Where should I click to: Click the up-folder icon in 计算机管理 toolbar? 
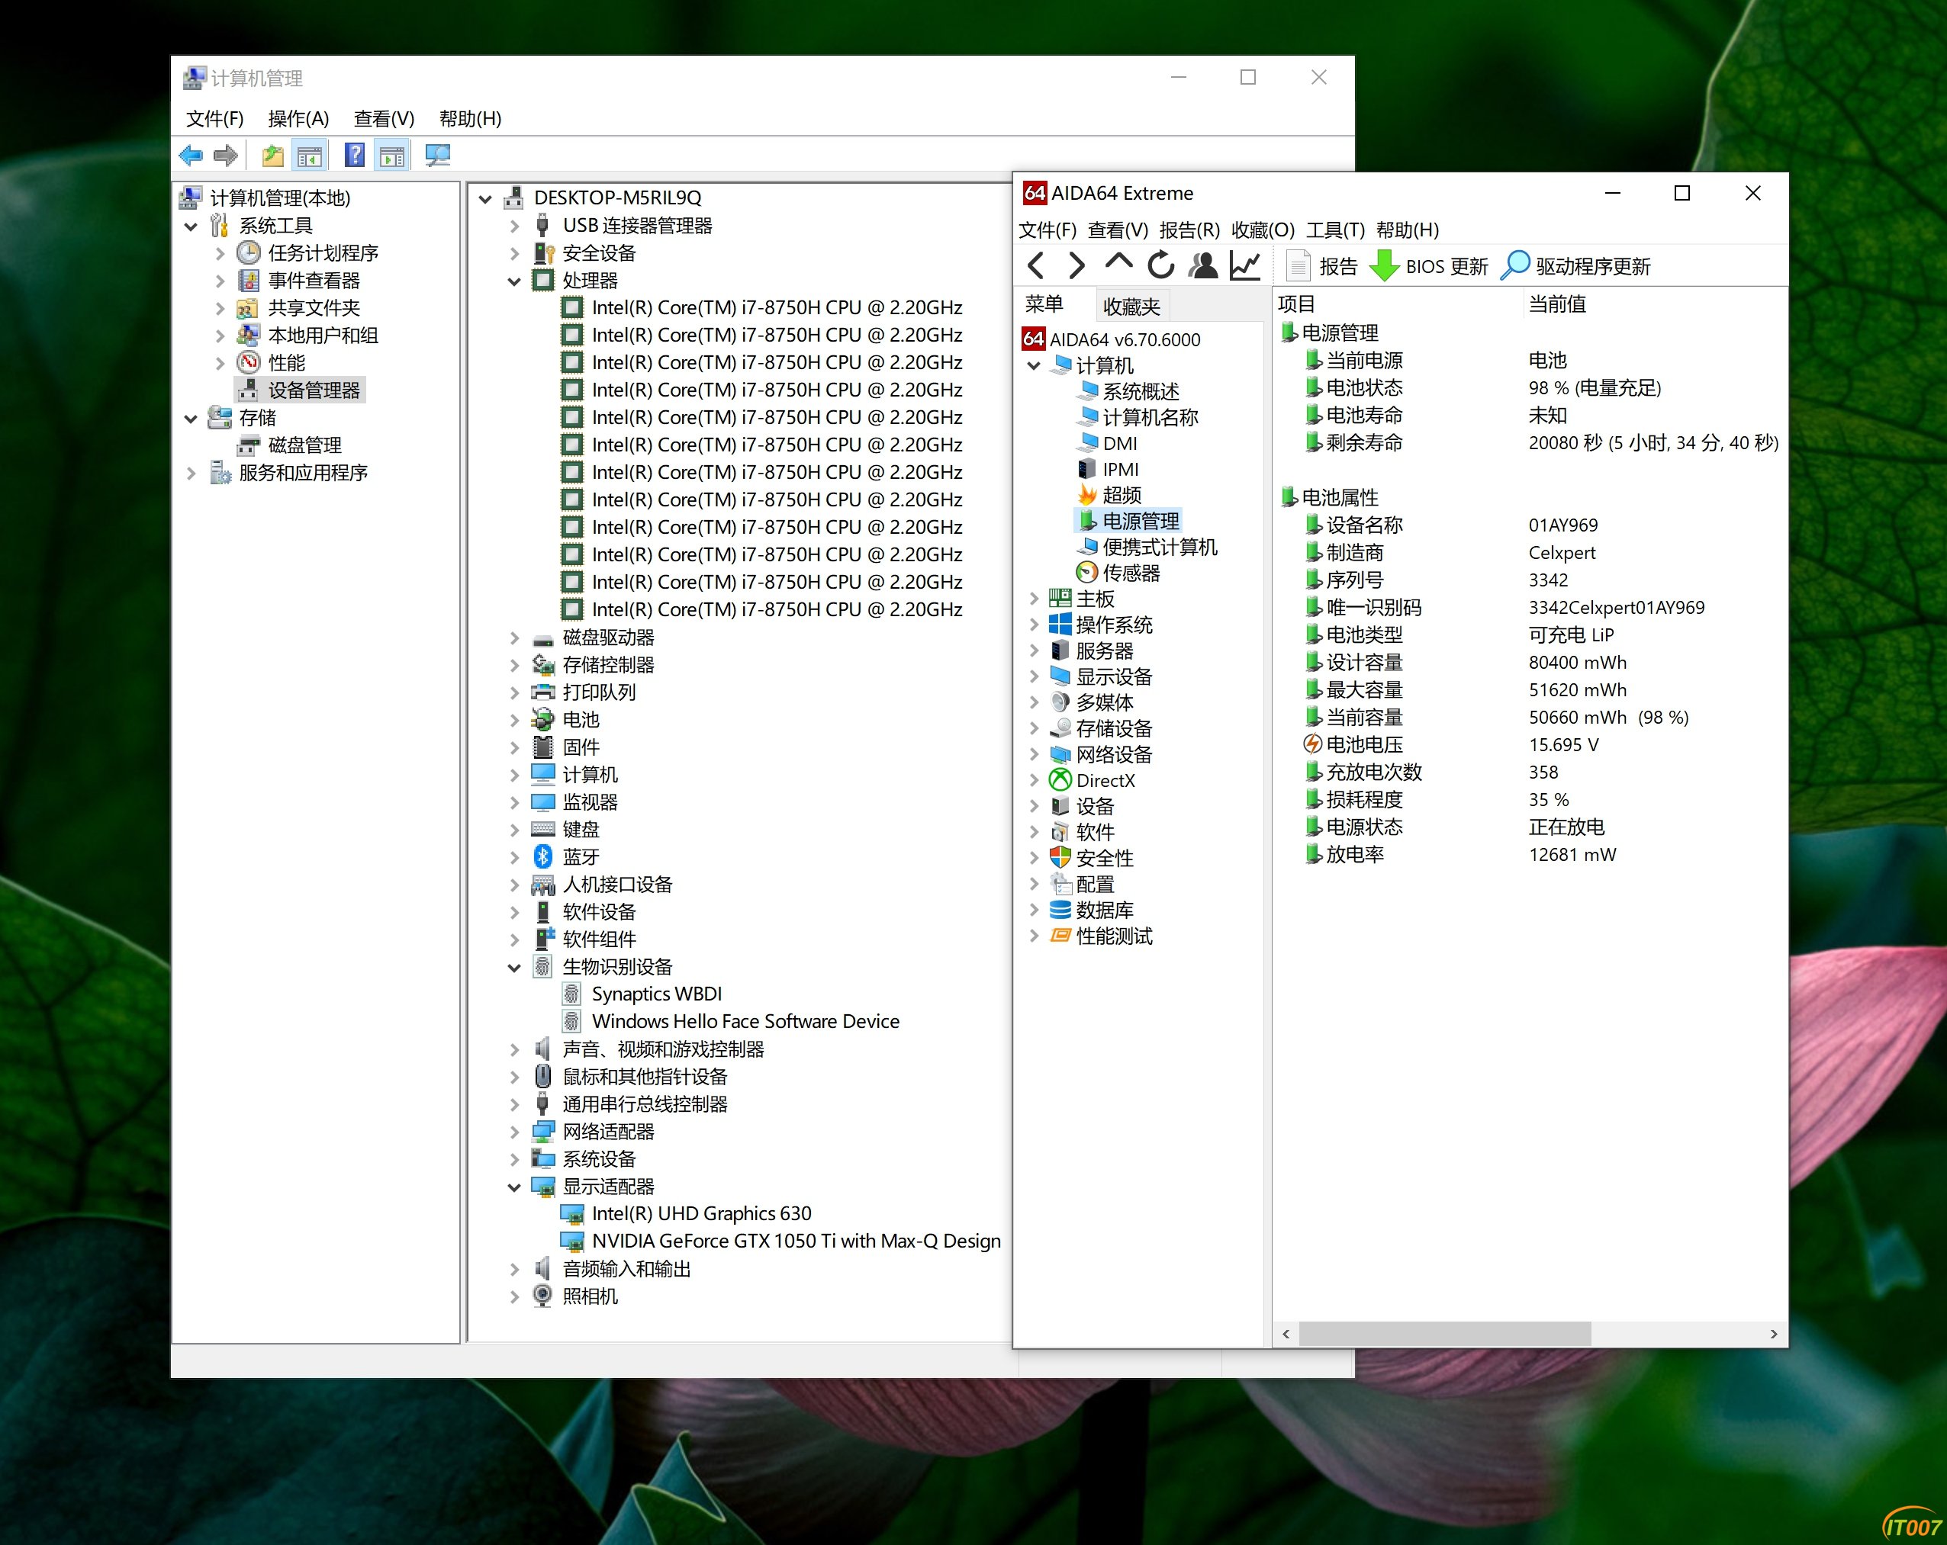point(272,156)
